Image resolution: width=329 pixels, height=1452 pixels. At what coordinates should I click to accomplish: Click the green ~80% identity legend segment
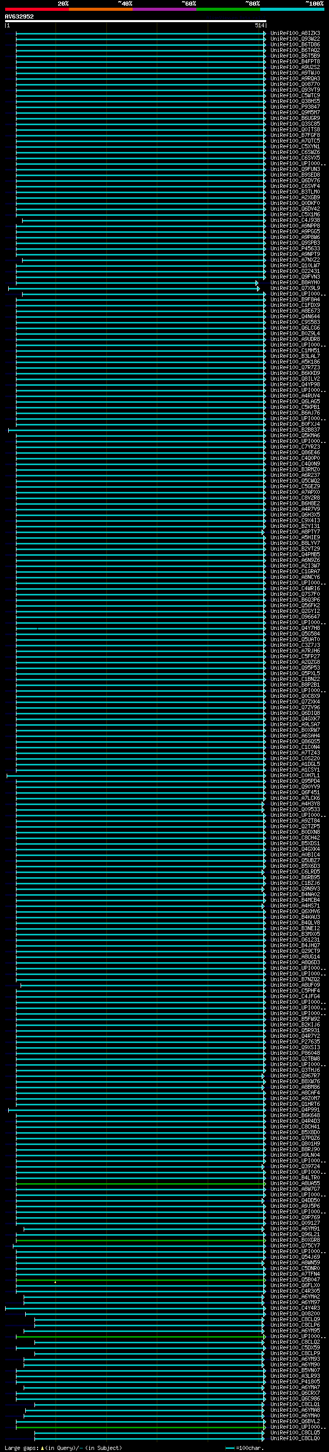point(228,9)
